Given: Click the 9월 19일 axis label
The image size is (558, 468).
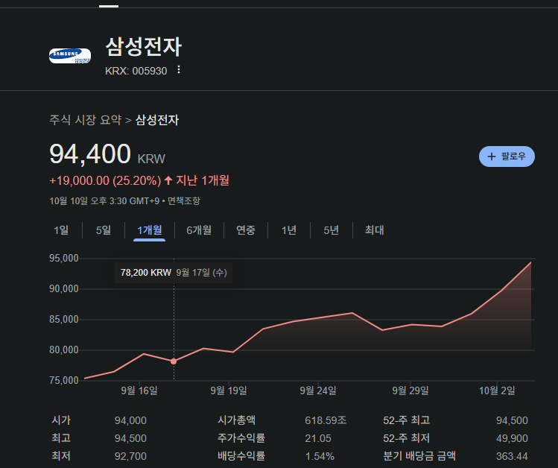Looking at the screenshot, I should (x=229, y=390).
